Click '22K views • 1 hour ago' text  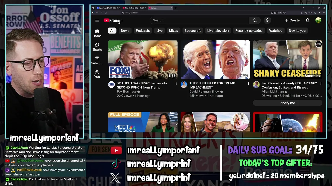134,96
